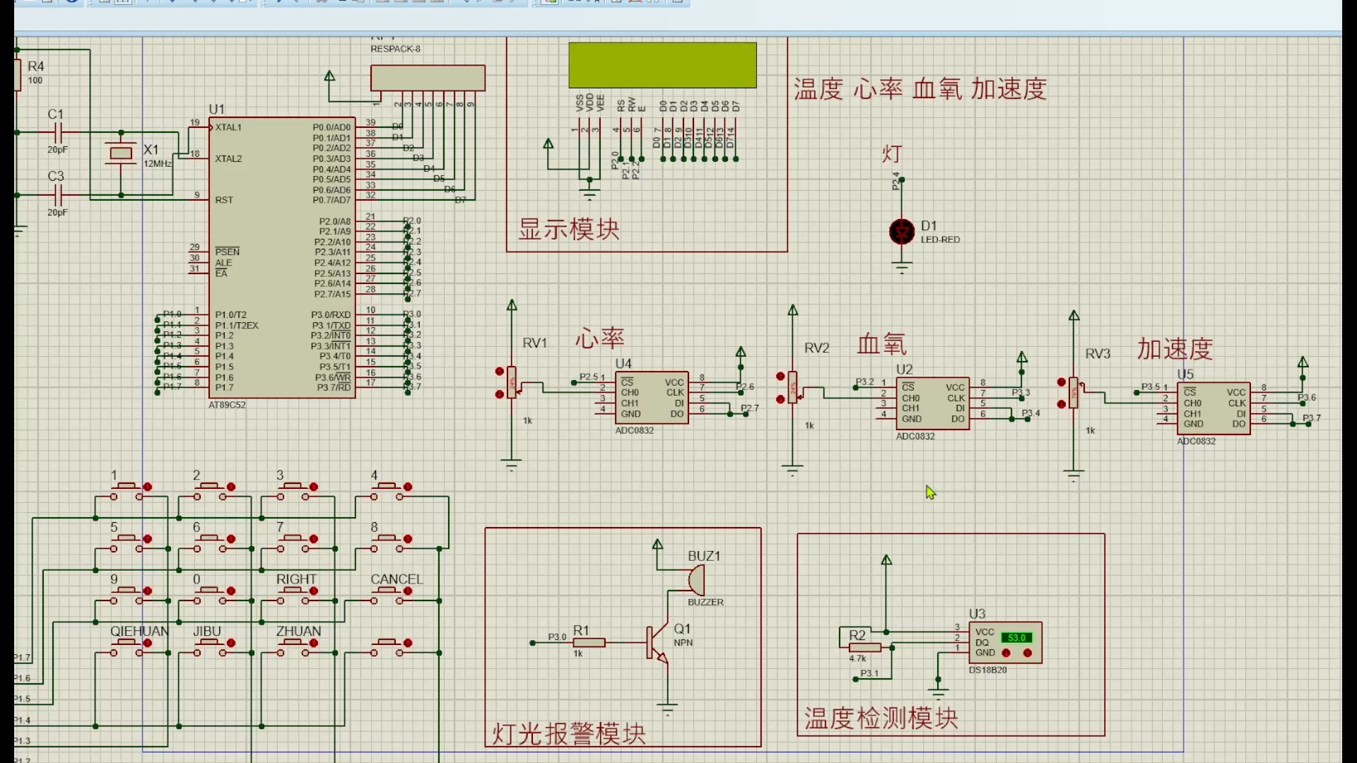Click the power terminal above BUZ1

pyautogui.click(x=657, y=545)
